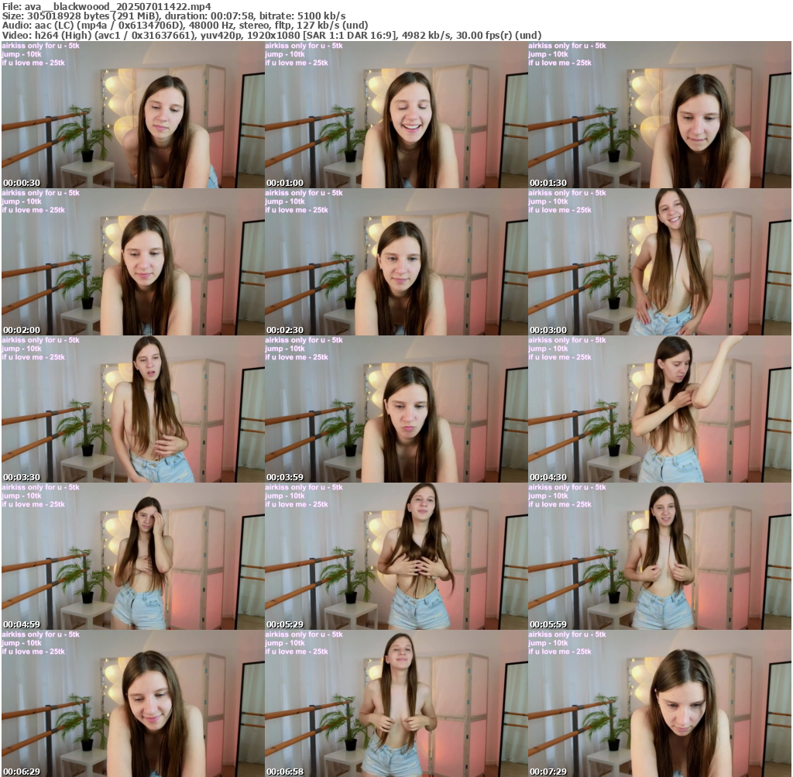Select the thumbnail stamped 00:03:00
The height and width of the screenshot is (777, 793).
[x=659, y=262]
